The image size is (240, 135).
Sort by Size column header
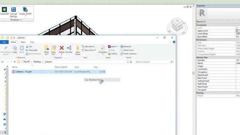pyautogui.click(x=96, y=67)
